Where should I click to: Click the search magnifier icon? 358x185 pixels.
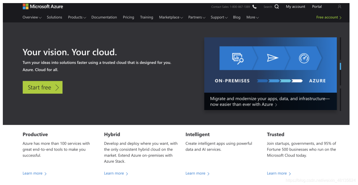[277, 7]
